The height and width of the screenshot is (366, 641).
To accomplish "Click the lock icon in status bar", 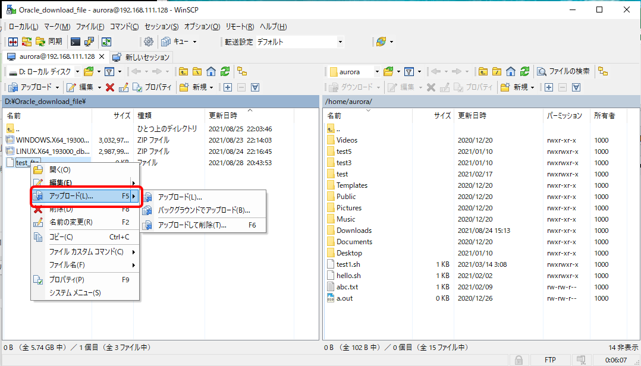I will (x=519, y=360).
